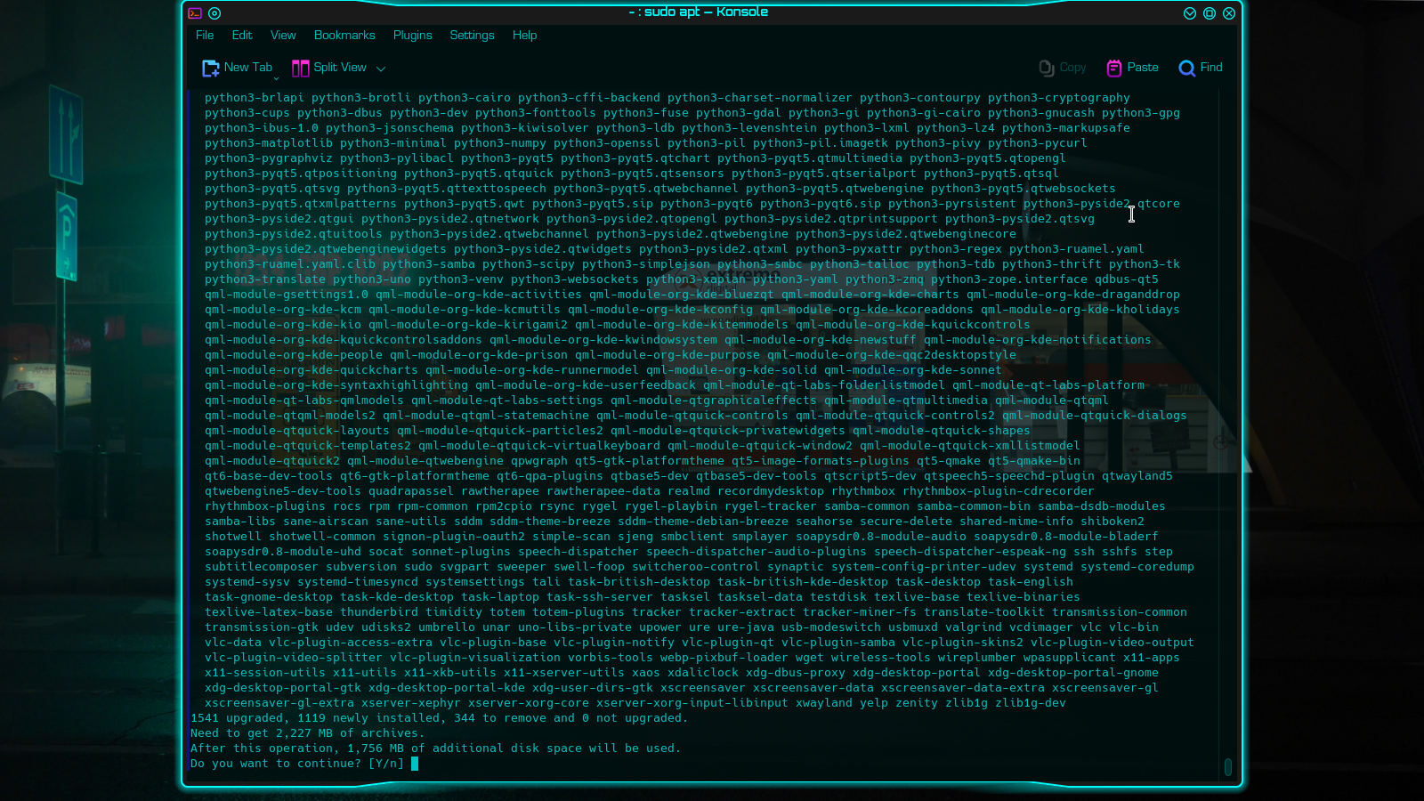Viewport: 1424px width, 801px height.
Task: Click the package name 'zlib1g-dev'
Action: [x=1031, y=703]
